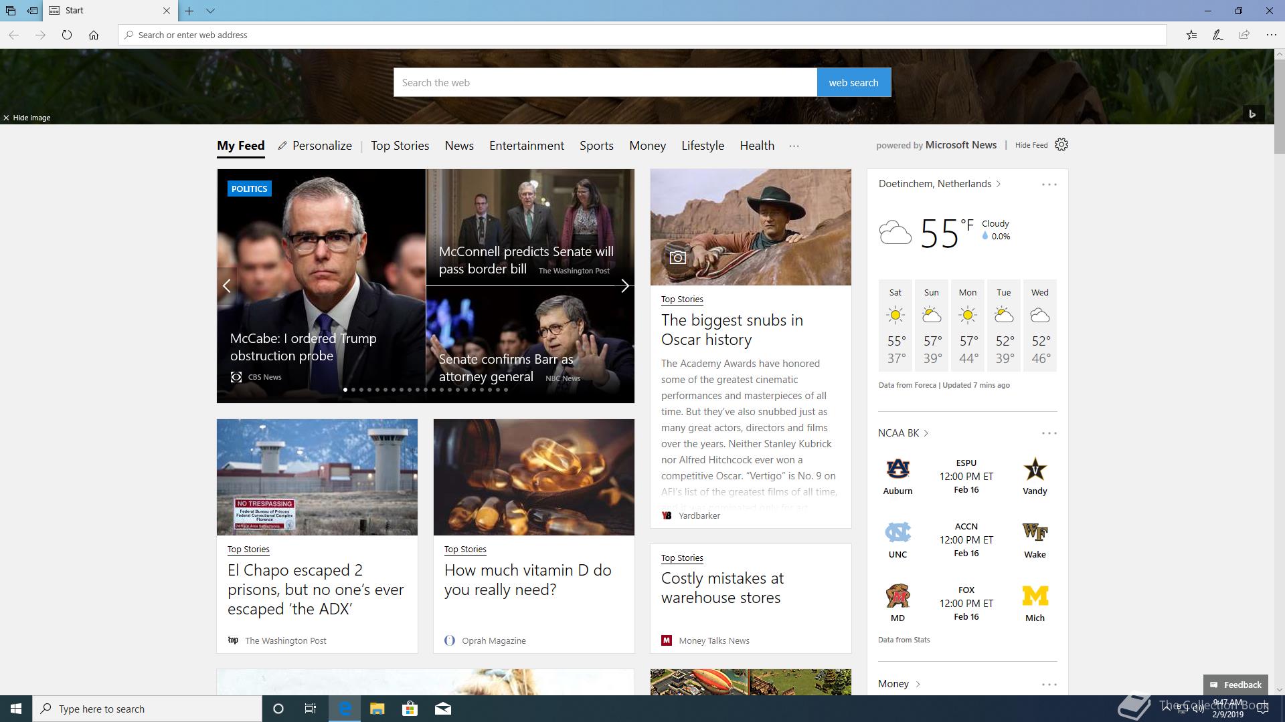The width and height of the screenshot is (1285, 722).
Task: Open the Money tab
Action: pos(647,146)
